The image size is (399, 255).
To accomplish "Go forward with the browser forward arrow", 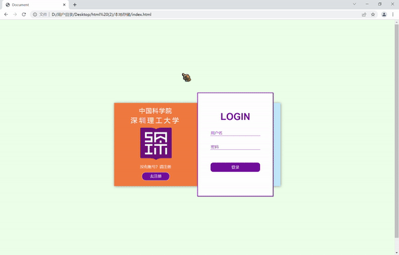I will [x=15, y=15].
